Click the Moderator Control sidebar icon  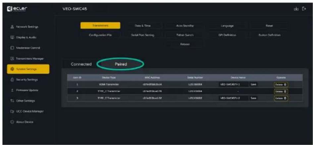click(12, 48)
